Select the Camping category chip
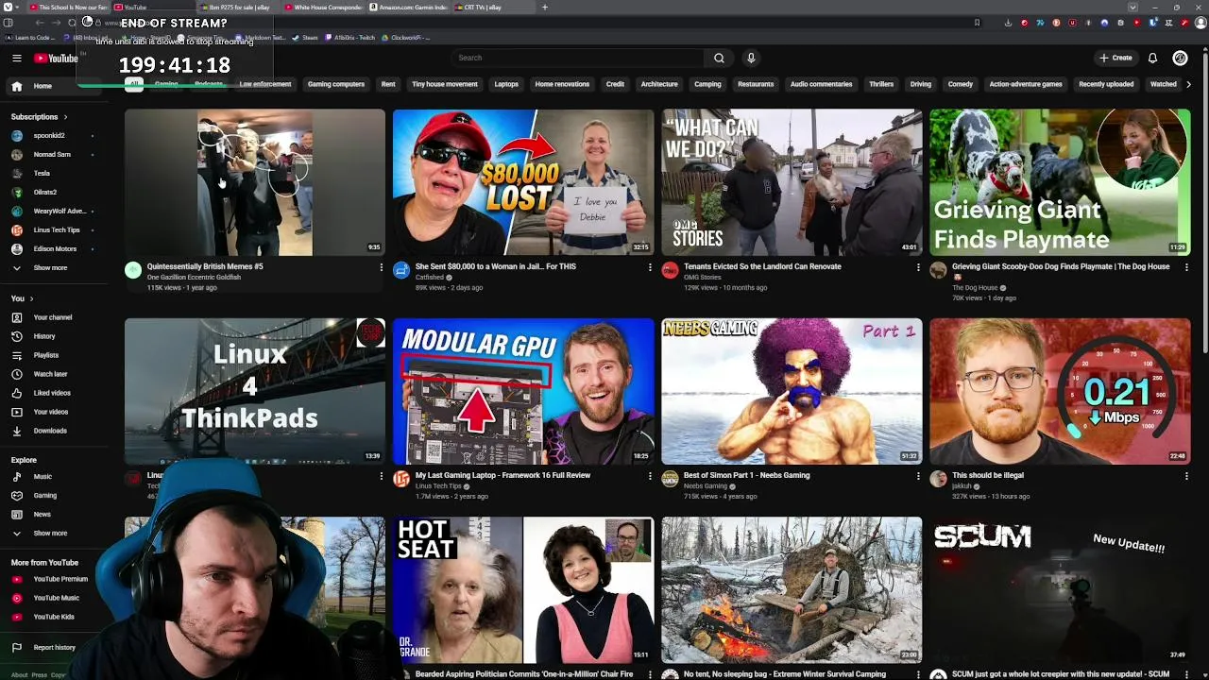The image size is (1209, 680). point(707,84)
